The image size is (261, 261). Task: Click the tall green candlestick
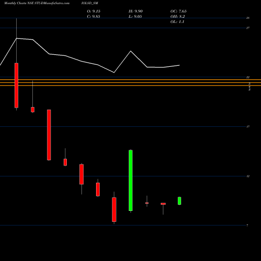[130, 180]
